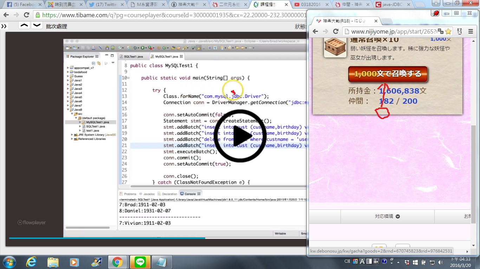
Task: Reload the nijiyome popup page
Action: [336, 32]
